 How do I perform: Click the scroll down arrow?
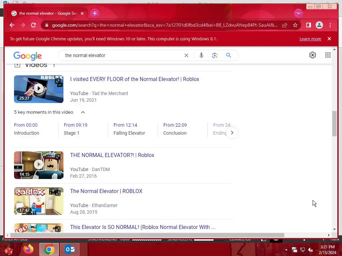coord(334,229)
